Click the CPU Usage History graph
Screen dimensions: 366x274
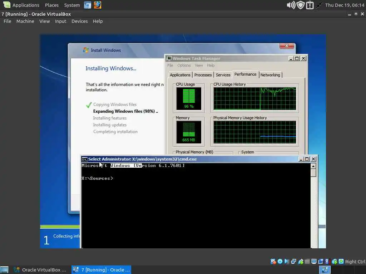click(x=254, y=98)
